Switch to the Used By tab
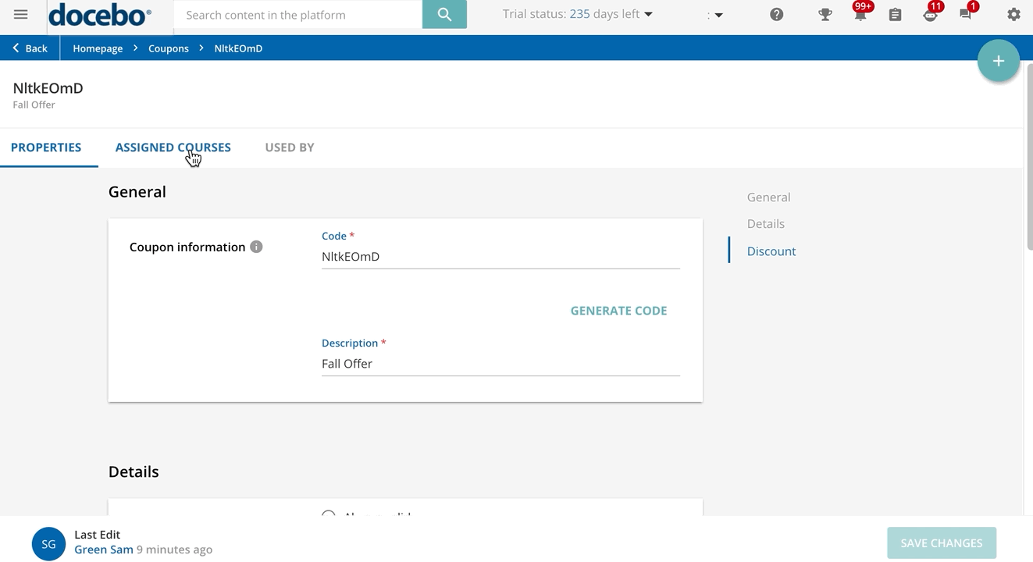 (290, 148)
